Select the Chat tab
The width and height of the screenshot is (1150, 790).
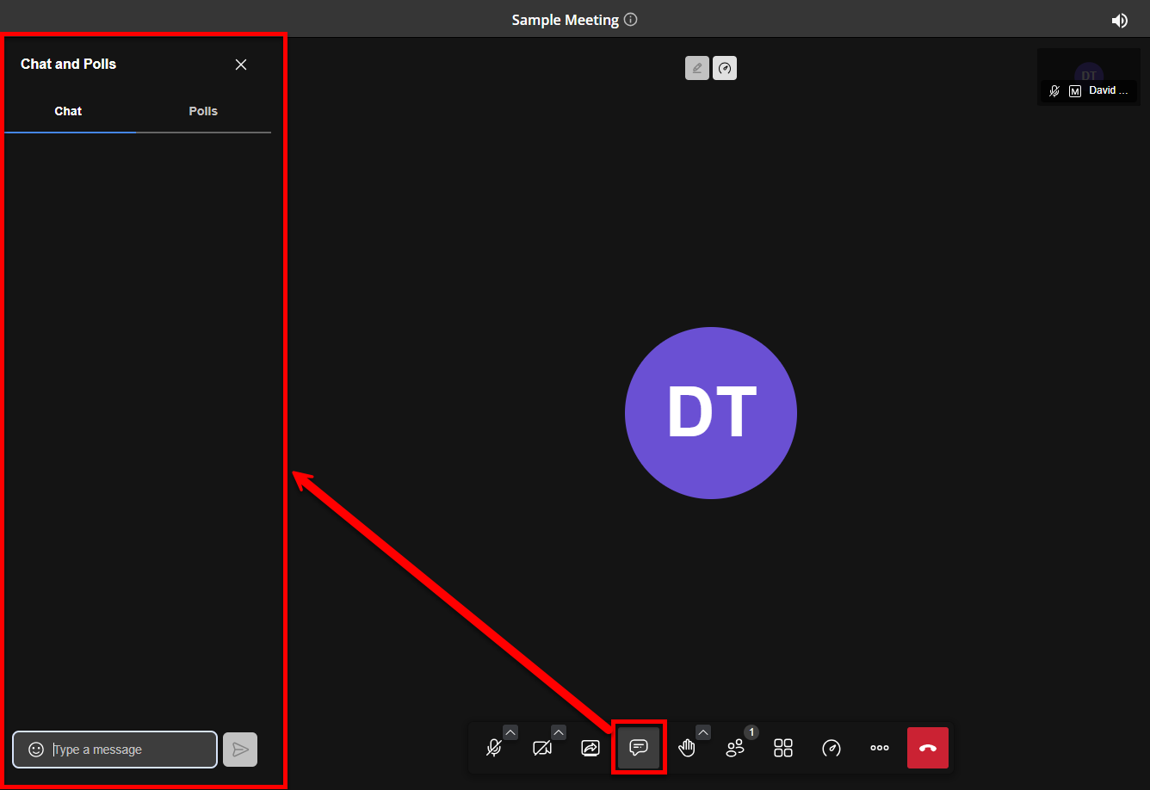click(69, 111)
